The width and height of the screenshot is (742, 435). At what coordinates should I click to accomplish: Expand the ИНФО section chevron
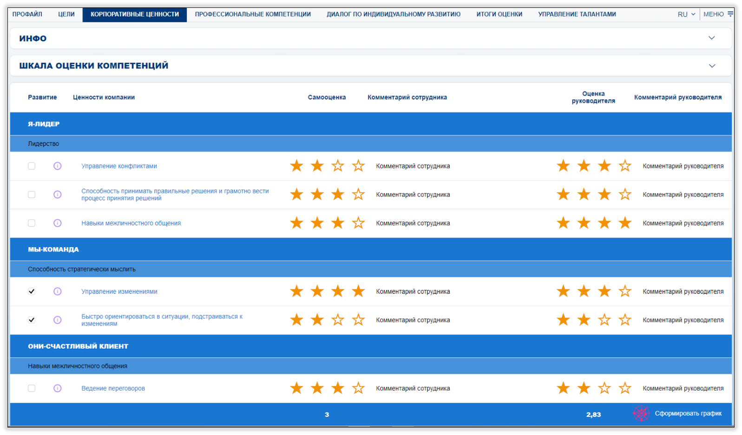[x=711, y=38]
